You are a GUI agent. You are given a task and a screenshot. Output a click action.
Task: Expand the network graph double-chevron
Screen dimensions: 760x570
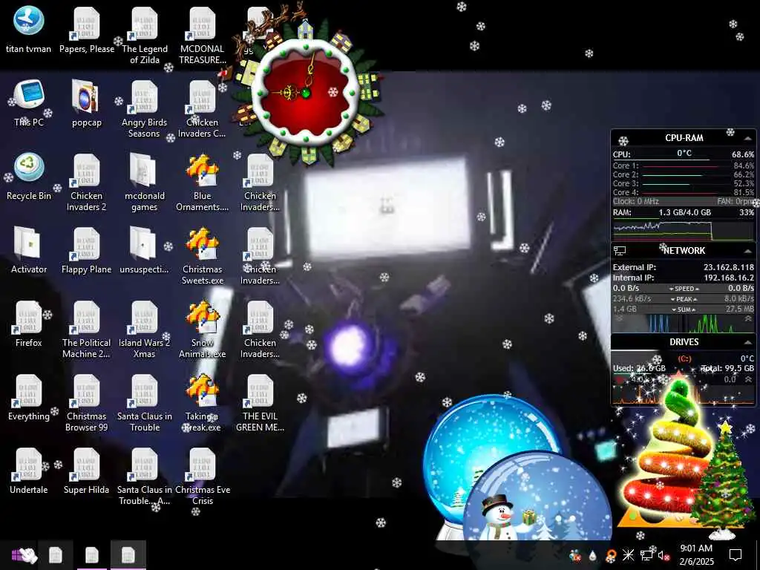[x=748, y=318]
